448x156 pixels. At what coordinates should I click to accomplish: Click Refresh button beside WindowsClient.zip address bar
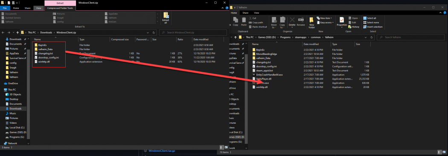154,32
